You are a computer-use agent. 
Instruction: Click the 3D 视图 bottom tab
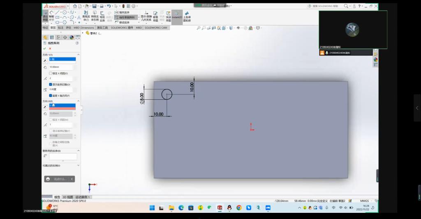[67, 197]
